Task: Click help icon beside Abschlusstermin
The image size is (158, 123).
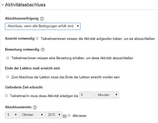Action: click(35, 107)
